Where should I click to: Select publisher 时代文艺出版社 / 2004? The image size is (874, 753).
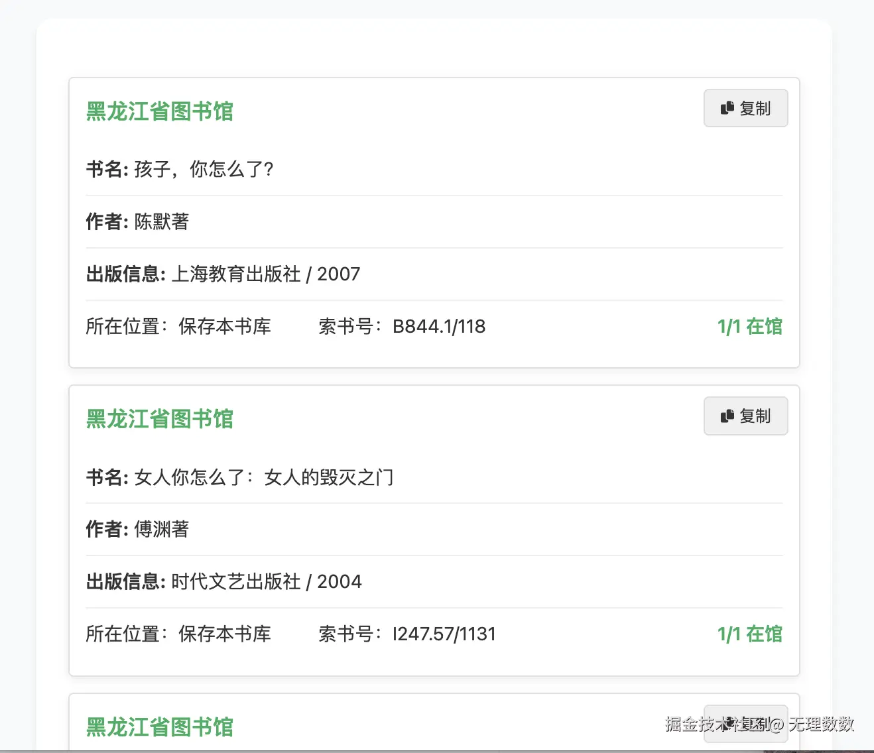[x=267, y=581]
